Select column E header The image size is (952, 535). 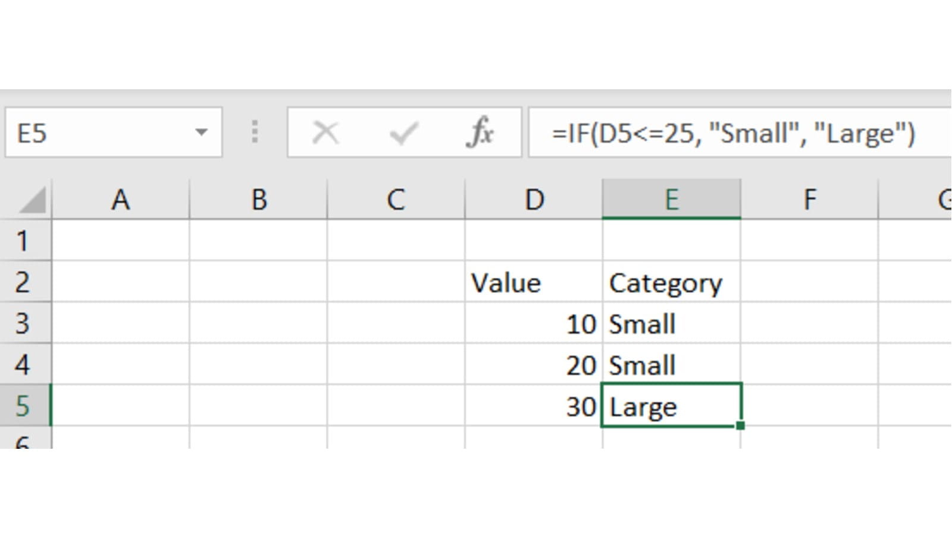tap(671, 200)
